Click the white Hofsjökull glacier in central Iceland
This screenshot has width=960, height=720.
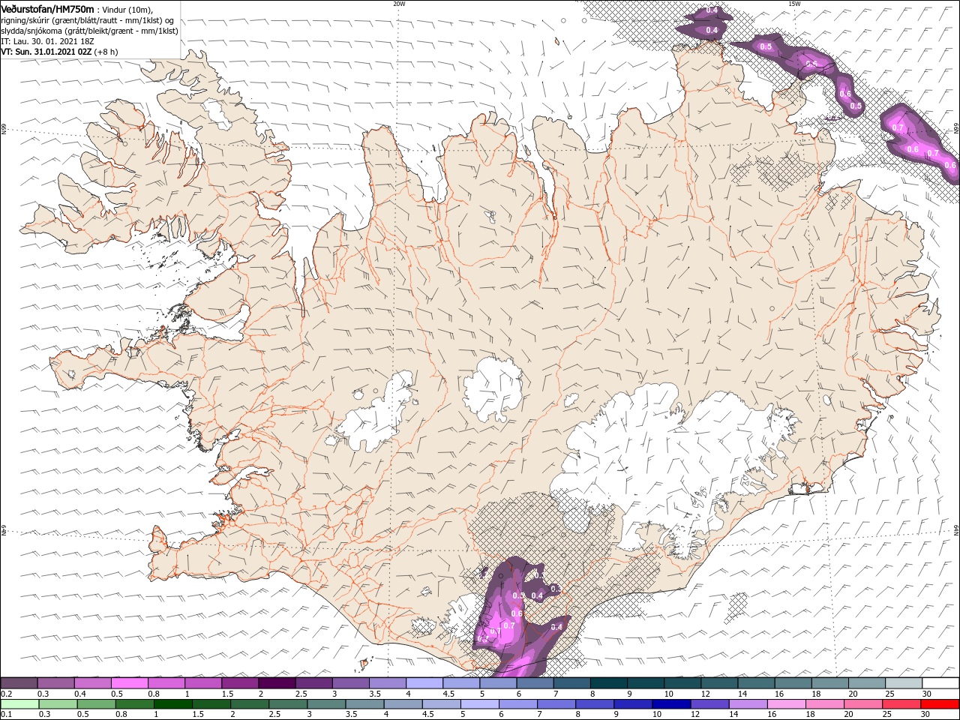point(493,388)
